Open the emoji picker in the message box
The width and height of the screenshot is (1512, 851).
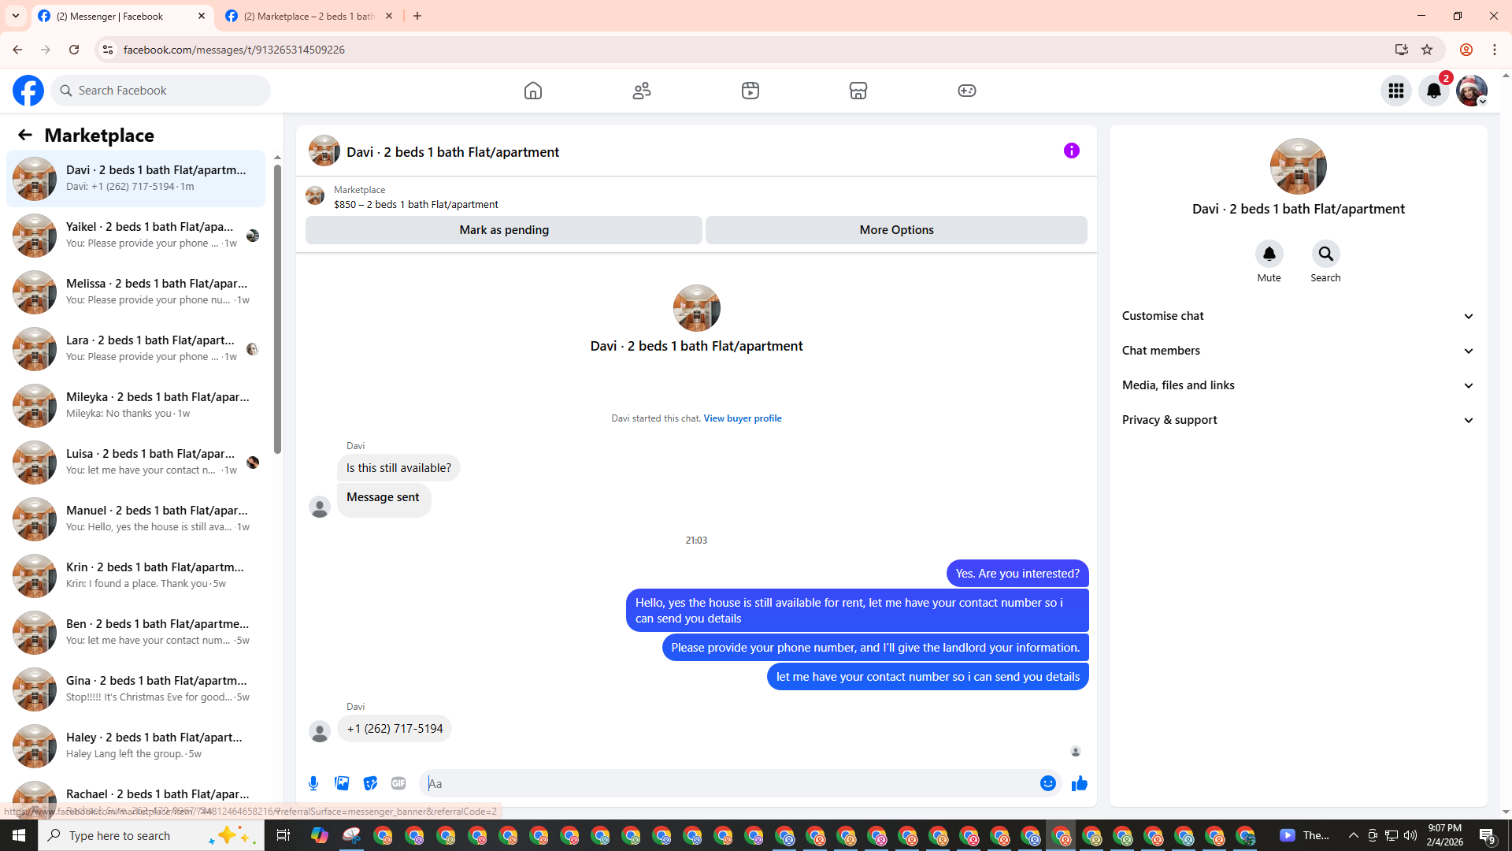pos(1047,783)
